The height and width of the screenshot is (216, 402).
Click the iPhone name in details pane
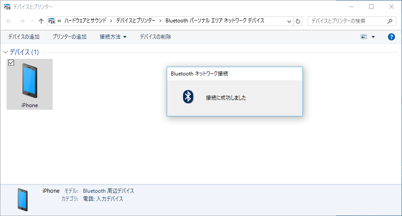[51, 191]
